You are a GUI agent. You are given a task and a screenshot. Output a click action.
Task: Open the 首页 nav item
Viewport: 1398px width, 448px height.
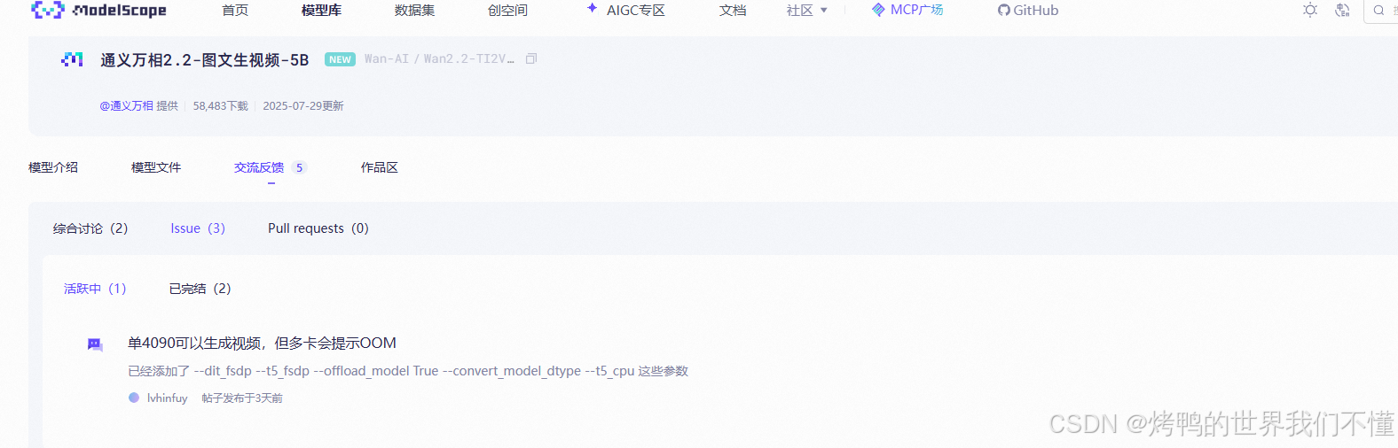coord(235,11)
